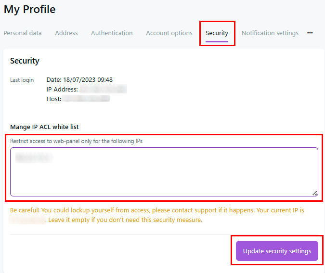The height and width of the screenshot is (273, 325).
Task: Open the Account options tab
Action: pyautogui.click(x=169, y=33)
